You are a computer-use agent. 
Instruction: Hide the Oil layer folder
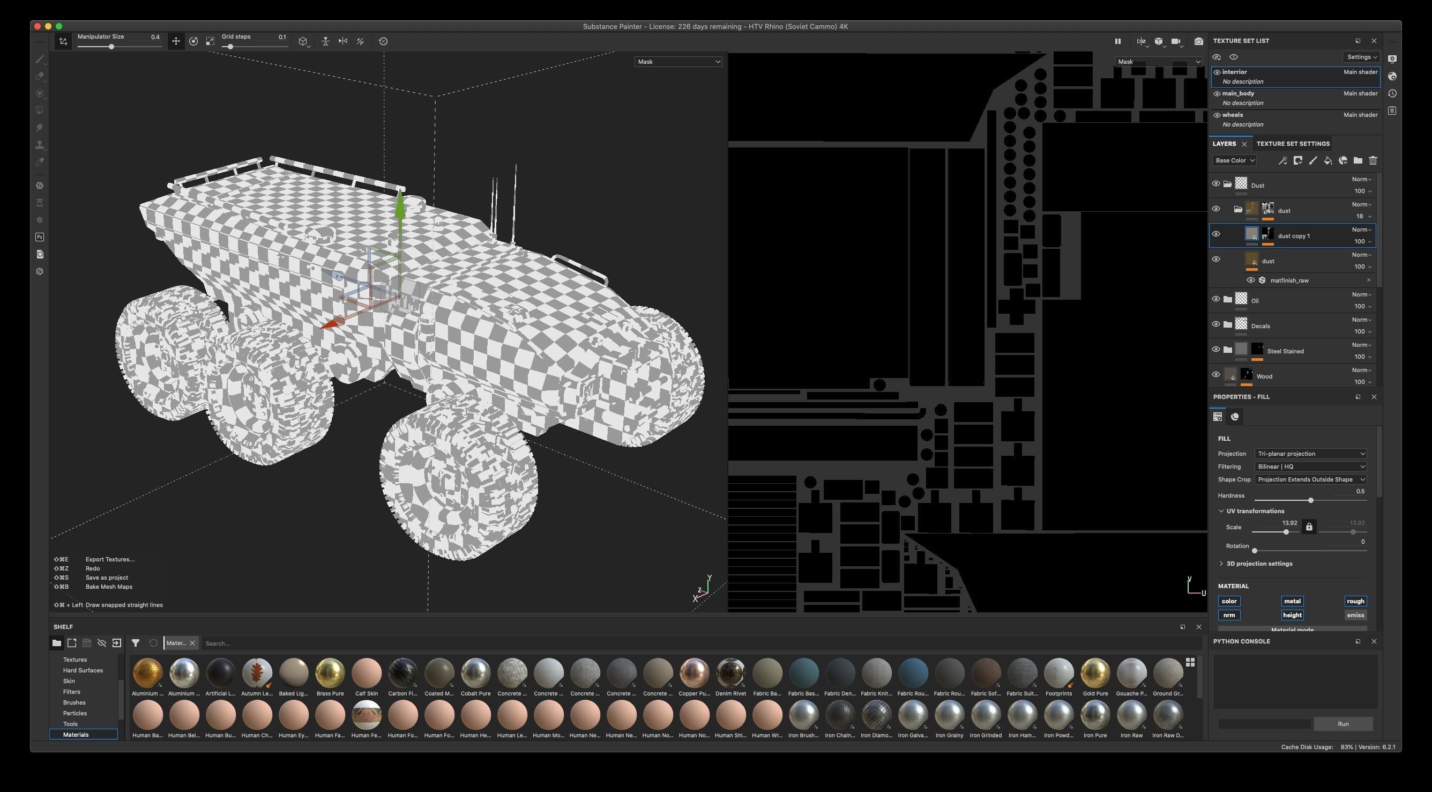(1216, 299)
